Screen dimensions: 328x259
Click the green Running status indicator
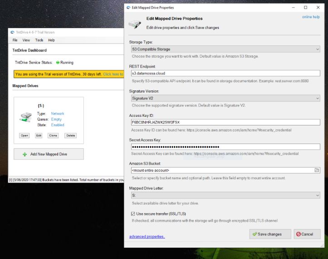(x=58, y=62)
